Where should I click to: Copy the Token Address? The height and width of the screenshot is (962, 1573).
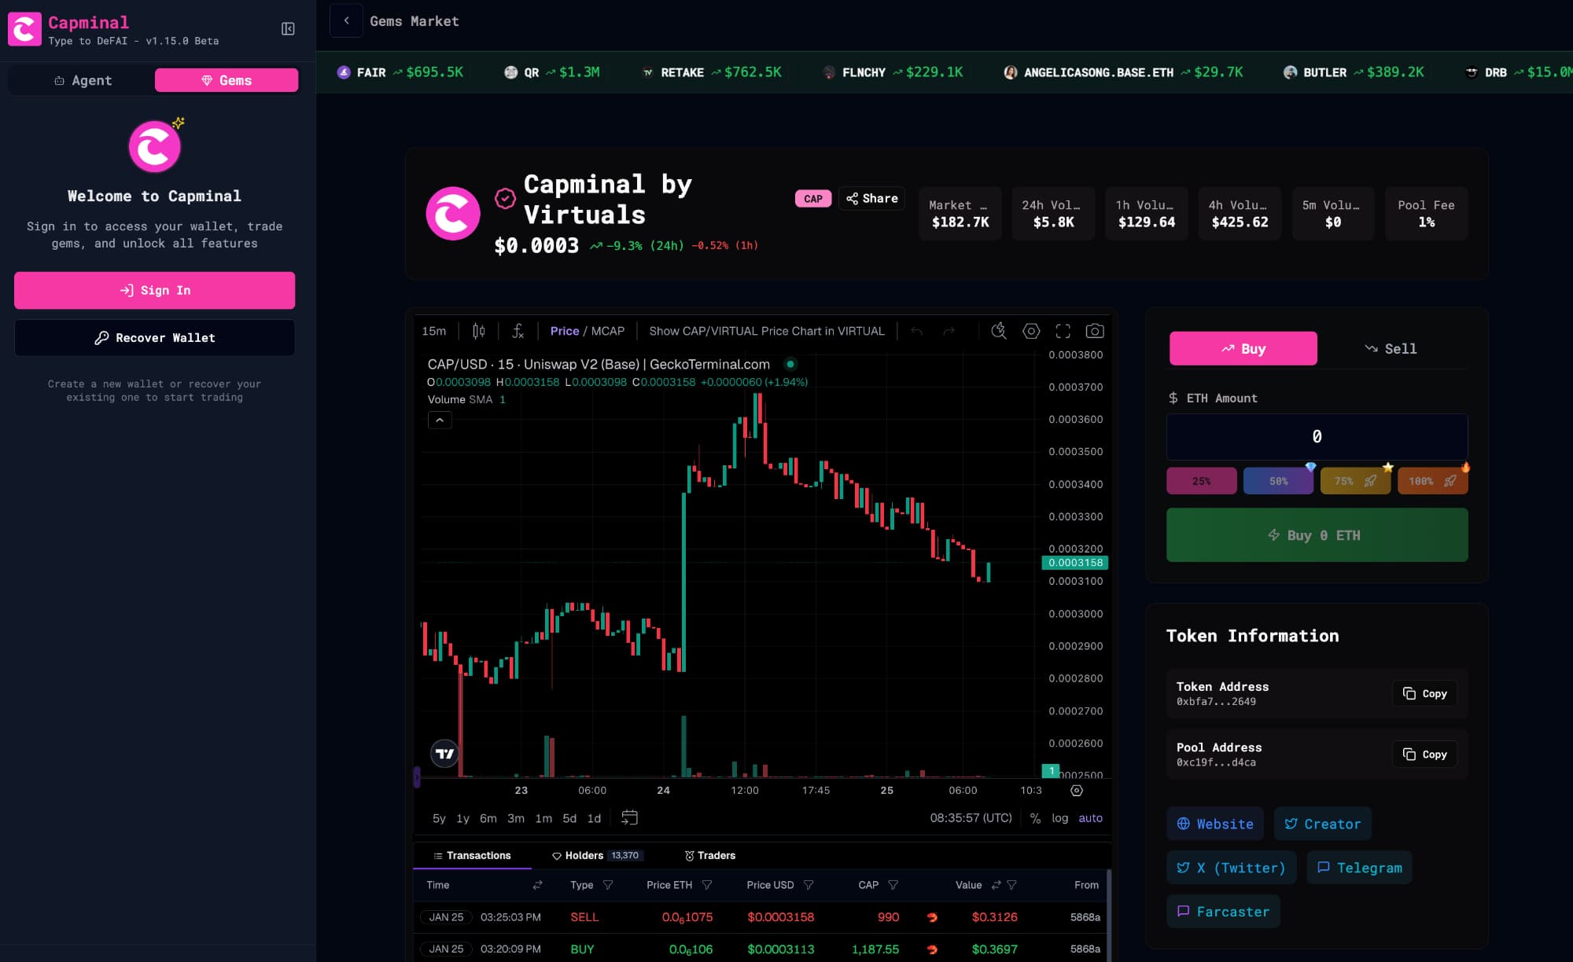coord(1424,693)
